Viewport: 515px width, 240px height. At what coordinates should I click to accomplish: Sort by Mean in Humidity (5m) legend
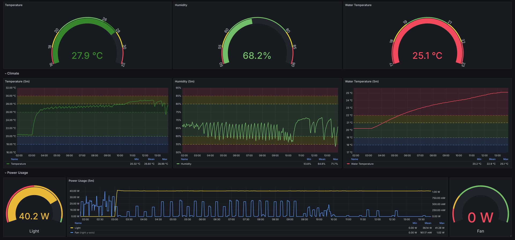pos(322,159)
